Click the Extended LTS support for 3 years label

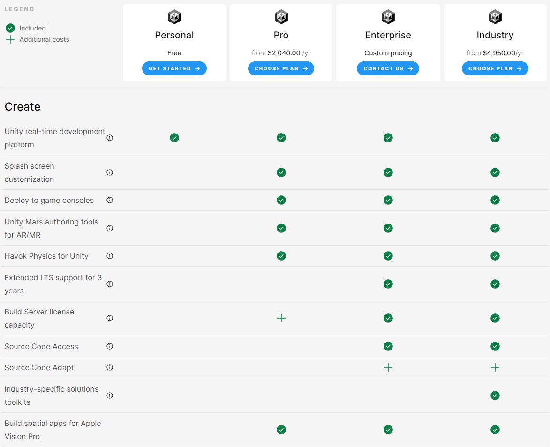[x=53, y=284]
